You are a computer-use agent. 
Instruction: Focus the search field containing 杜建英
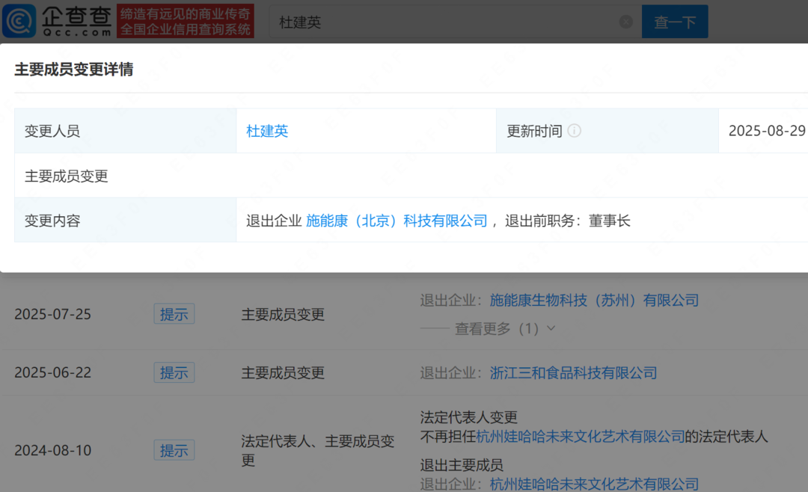pyautogui.click(x=455, y=22)
